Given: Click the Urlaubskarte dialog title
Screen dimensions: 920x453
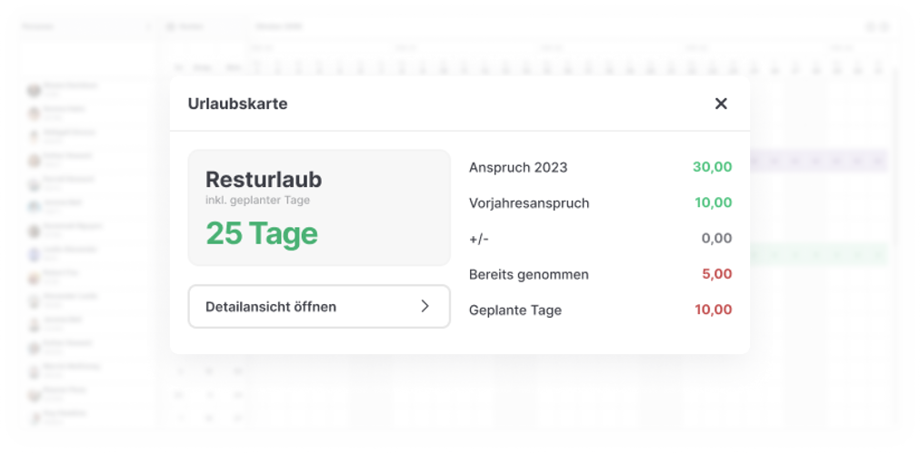Looking at the screenshot, I should click(237, 103).
